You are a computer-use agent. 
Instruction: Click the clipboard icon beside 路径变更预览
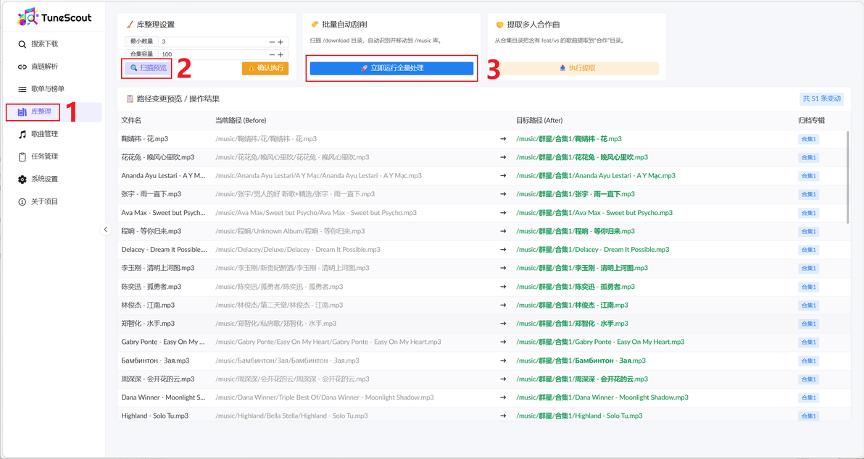coord(130,99)
